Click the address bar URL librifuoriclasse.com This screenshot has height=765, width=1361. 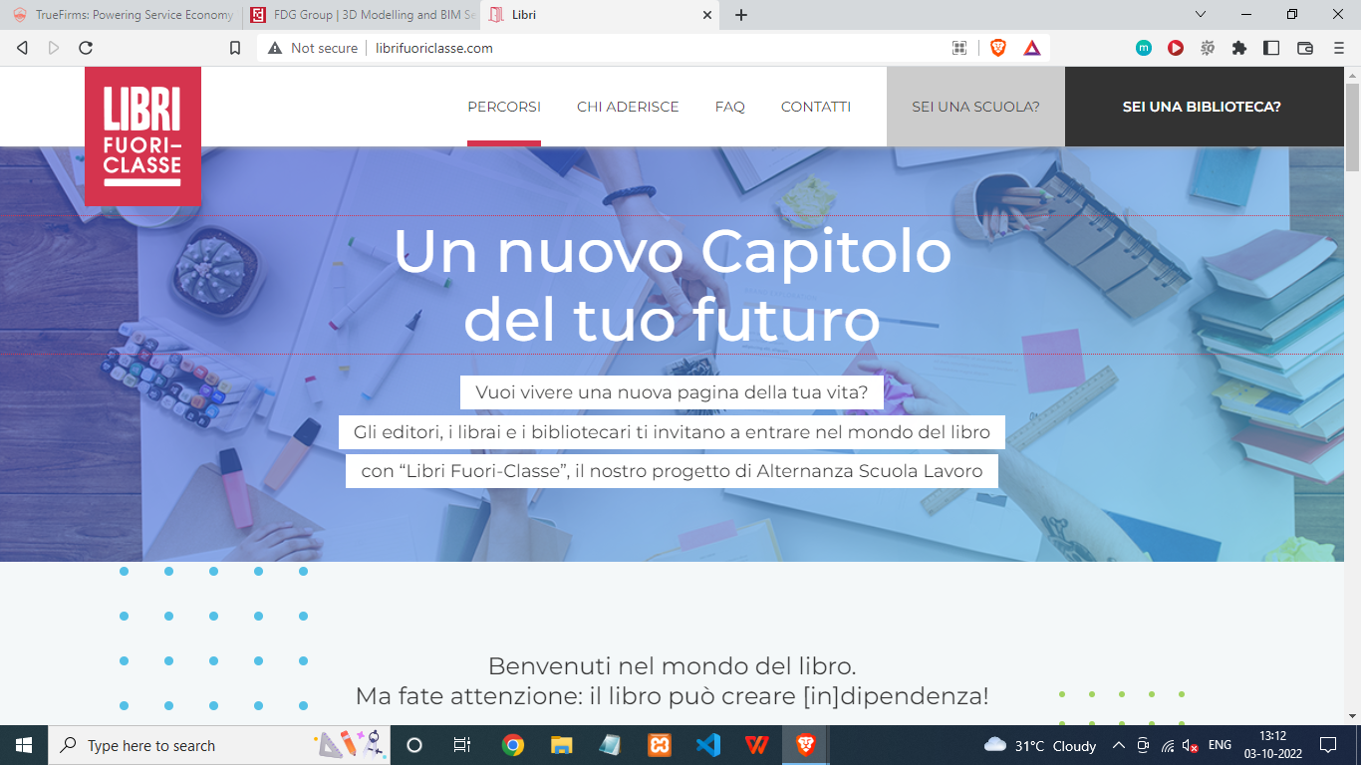(434, 48)
